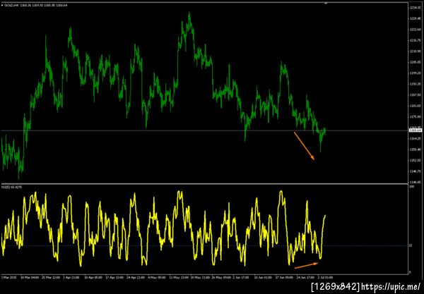Click the '1 Apr 21:00' time axis label

click(71, 277)
